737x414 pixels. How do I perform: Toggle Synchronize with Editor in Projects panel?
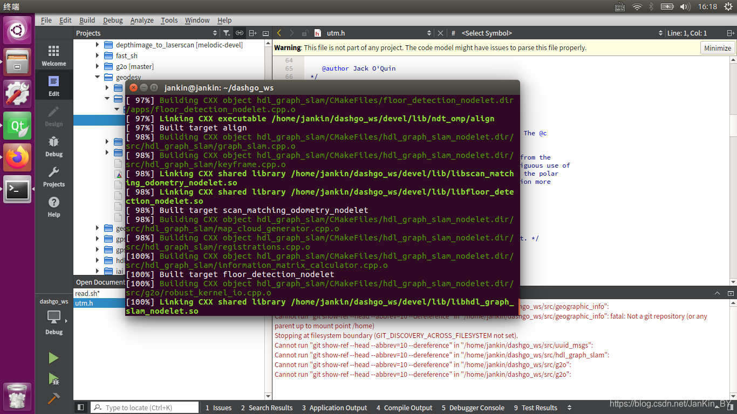239,33
